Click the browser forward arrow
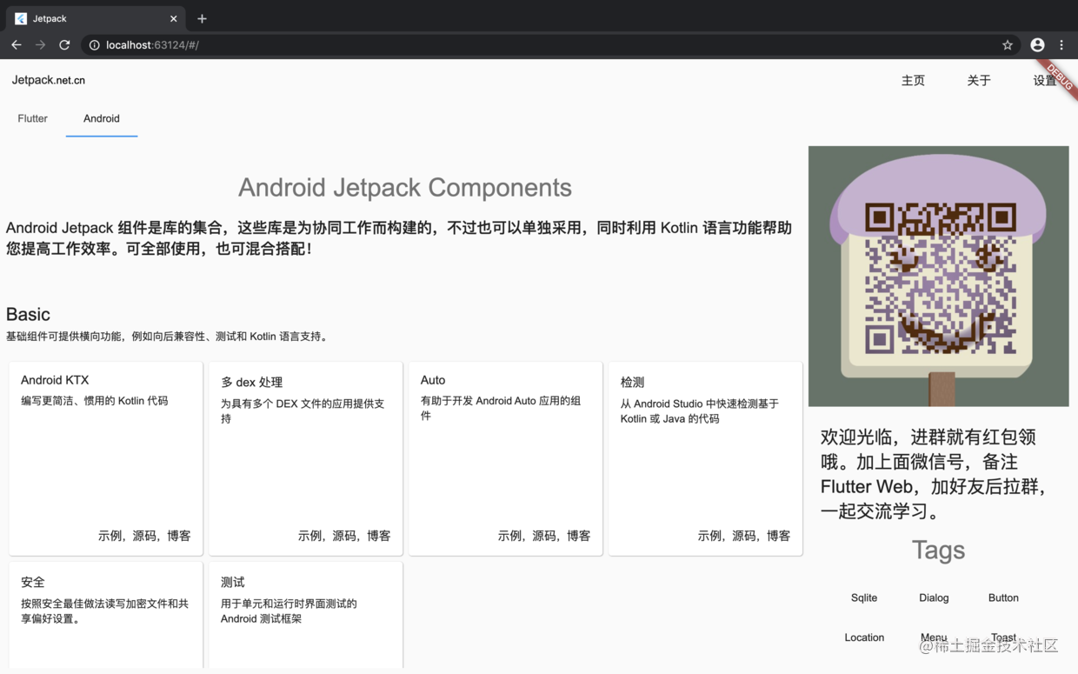The image size is (1078, 674). (x=40, y=44)
